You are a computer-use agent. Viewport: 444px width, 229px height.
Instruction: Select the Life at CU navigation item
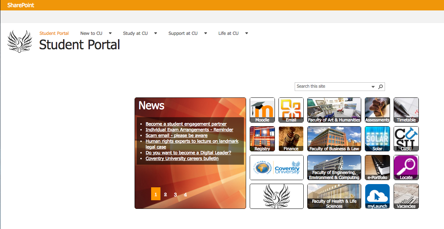pos(228,33)
